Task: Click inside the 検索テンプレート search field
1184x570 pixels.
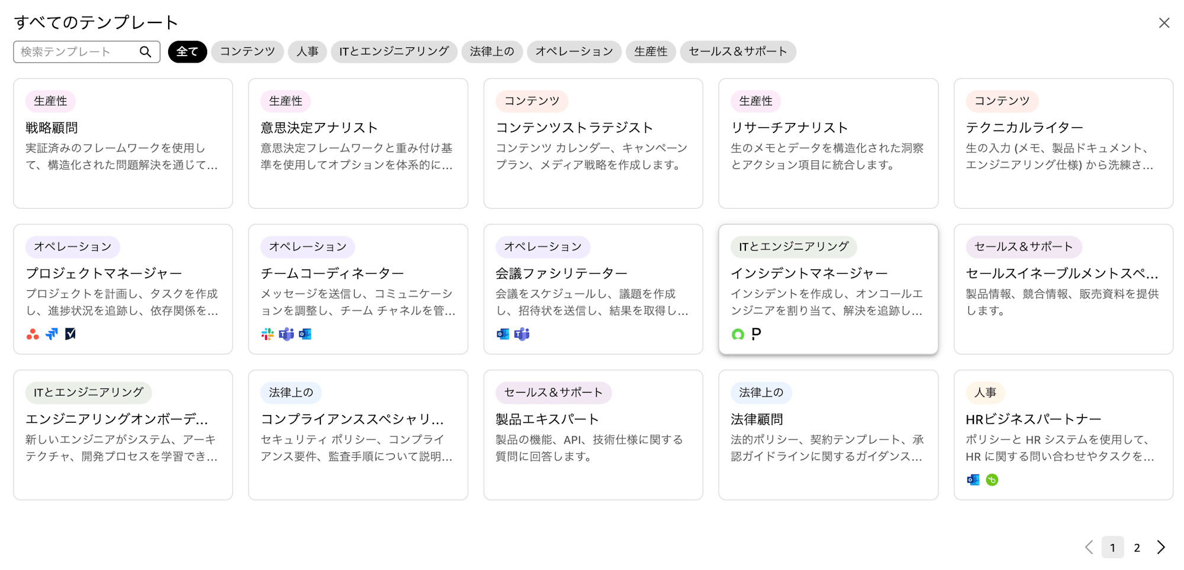Action: tap(77, 51)
